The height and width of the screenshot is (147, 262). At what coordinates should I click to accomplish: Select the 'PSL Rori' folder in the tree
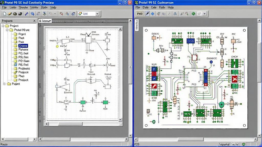tap(23, 57)
